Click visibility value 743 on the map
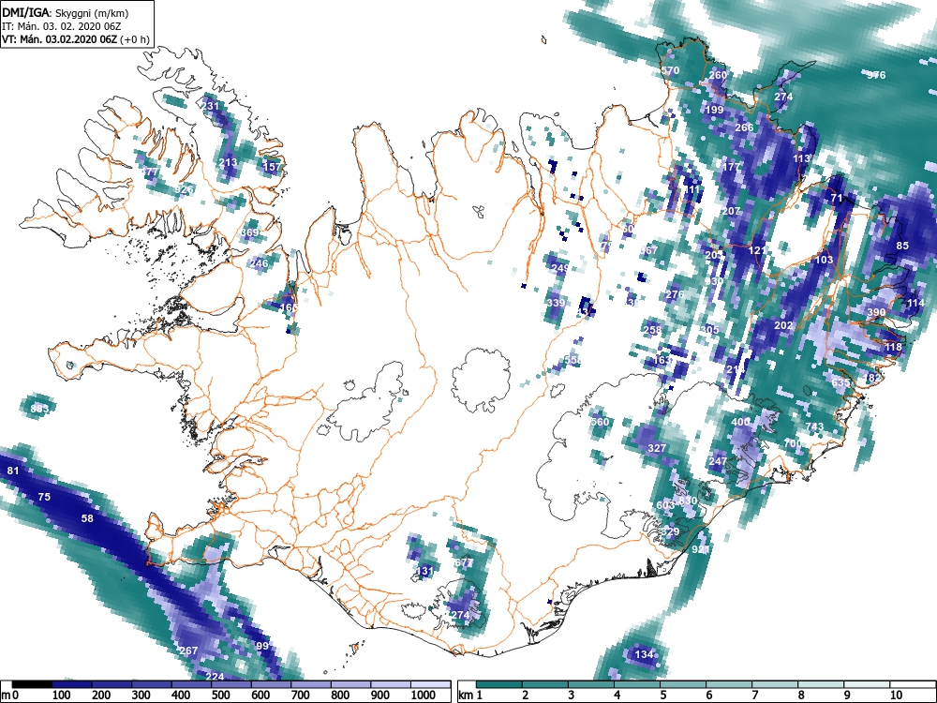The width and height of the screenshot is (937, 703). [x=814, y=426]
